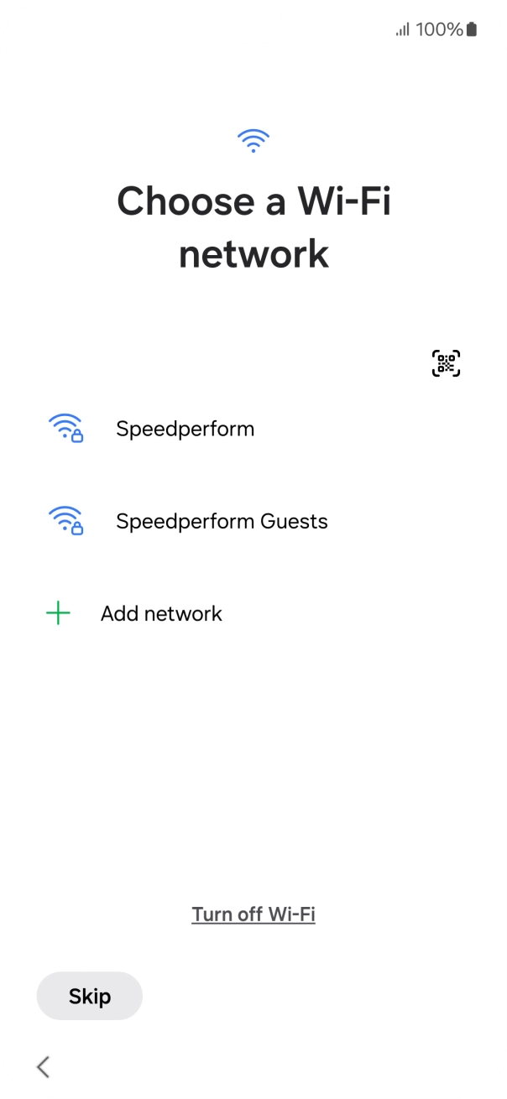The image size is (507, 1099).
Task: Tap the Speedperform Guests network label text
Action: 222,522
